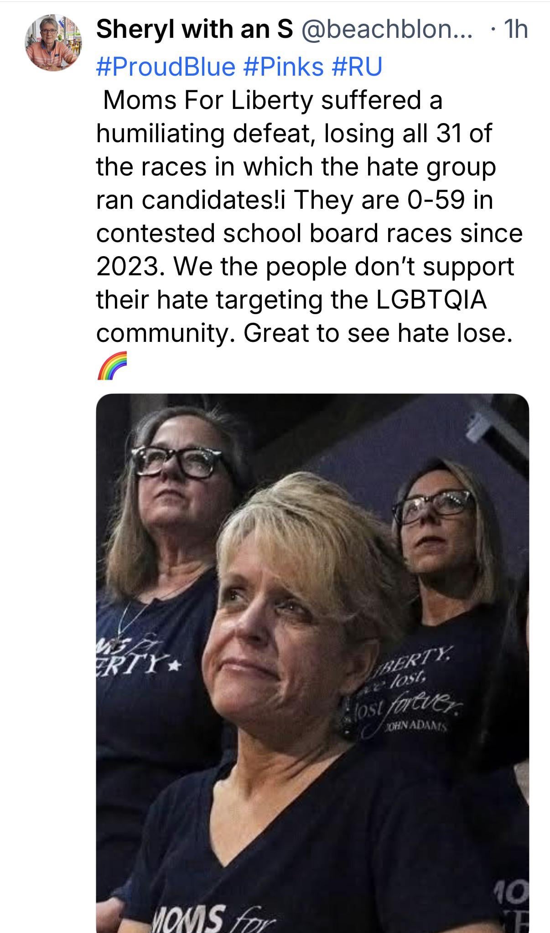Image resolution: width=550 pixels, height=933 pixels.
Task: Open the attached photo of three women
Action: [312, 663]
